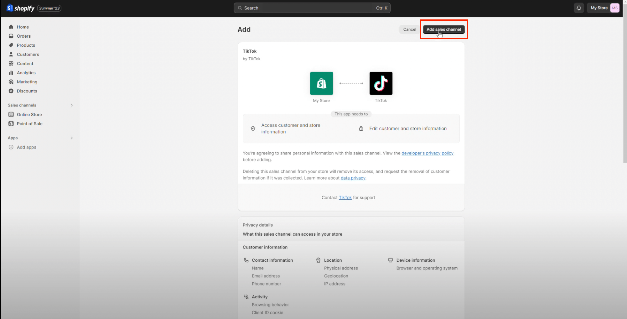Viewport: 627px width, 319px height.
Task: Click the lock icon beside Edit customer information
Action: tap(361, 128)
